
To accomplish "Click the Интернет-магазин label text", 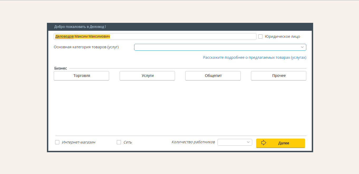I will click(x=79, y=143).
